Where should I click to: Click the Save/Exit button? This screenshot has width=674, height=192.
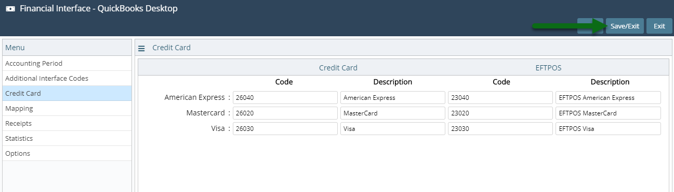tap(625, 26)
